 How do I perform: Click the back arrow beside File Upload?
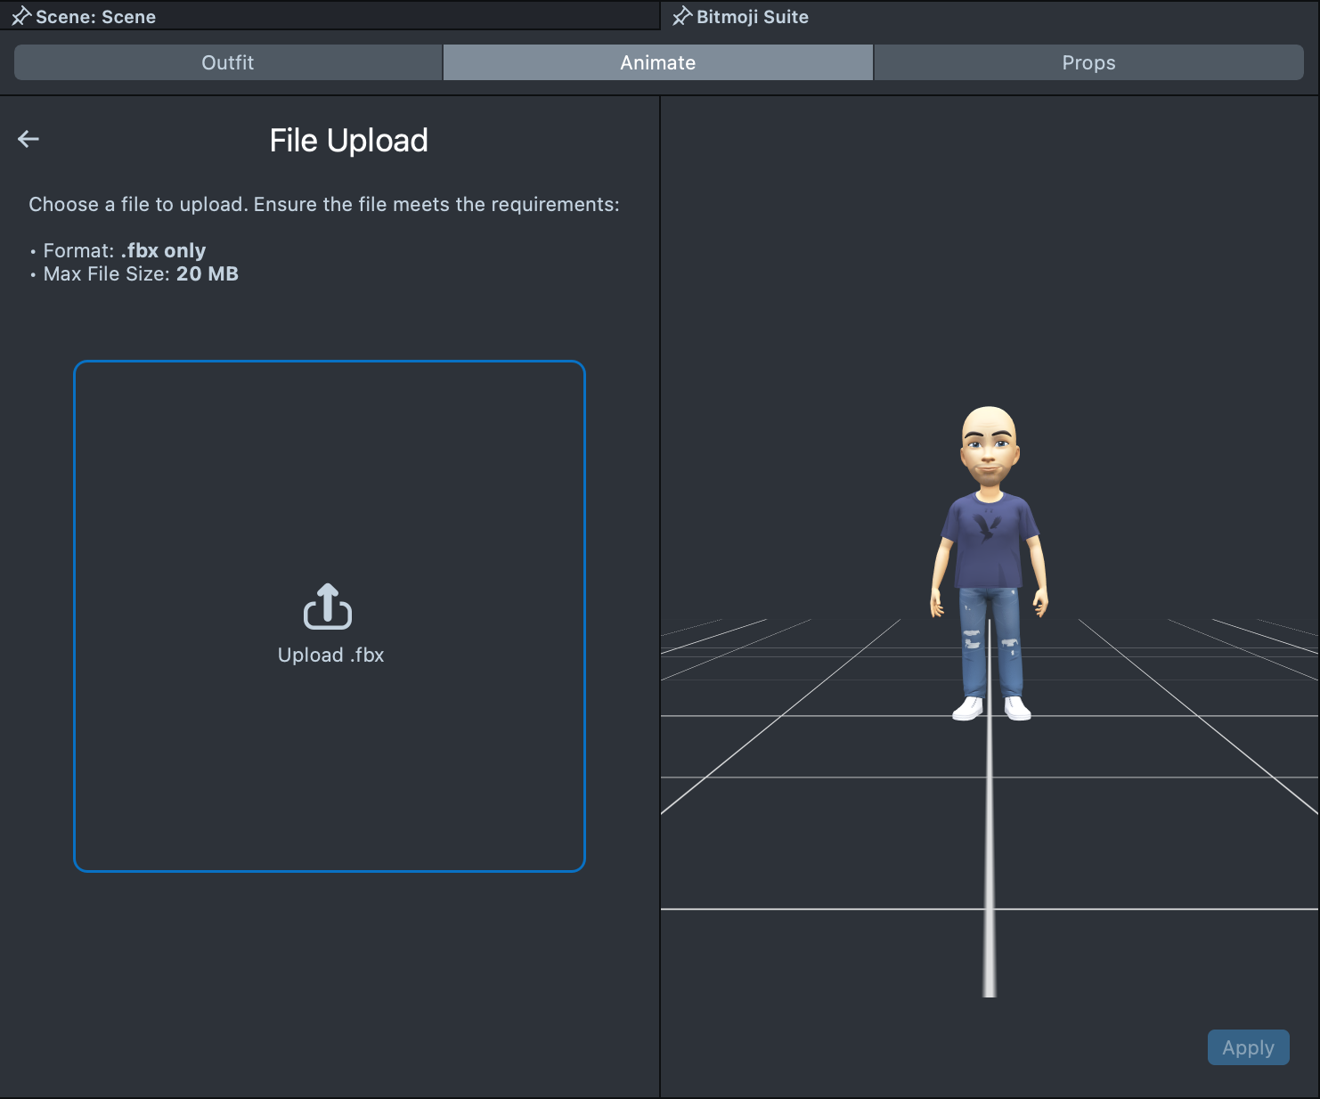29,139
